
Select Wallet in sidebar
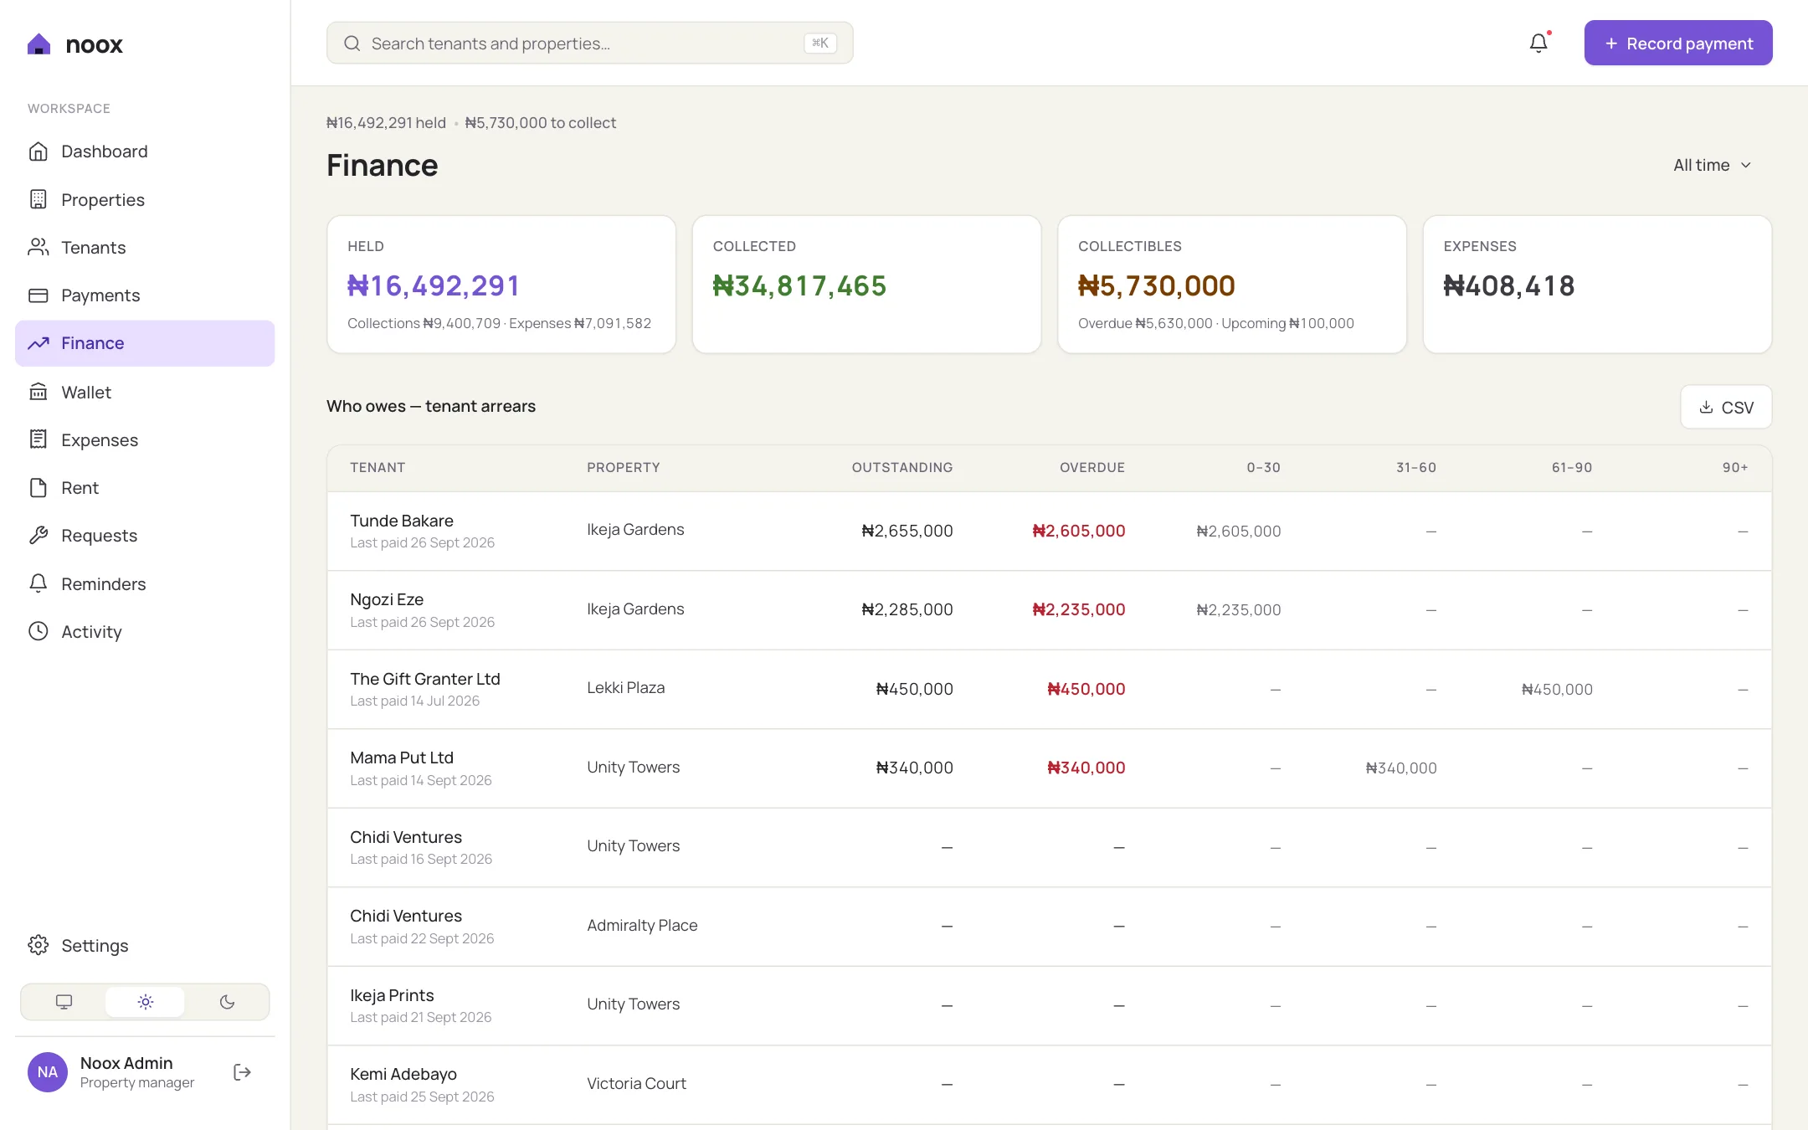click(145, 392)
